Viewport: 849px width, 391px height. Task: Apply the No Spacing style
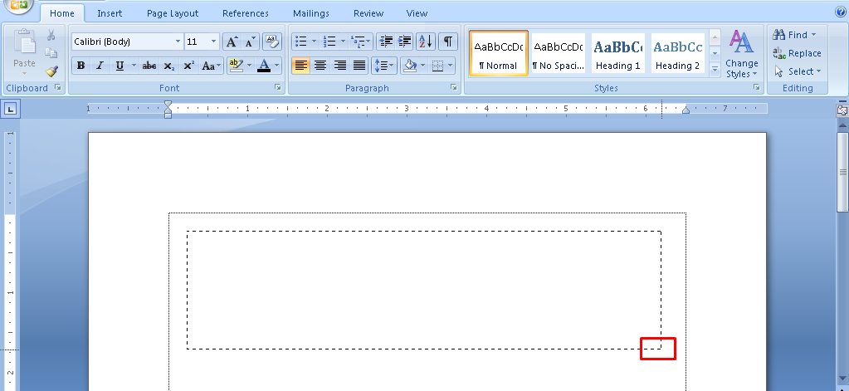click(x=559, y=53)
